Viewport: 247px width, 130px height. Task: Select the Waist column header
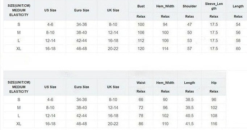141,83
